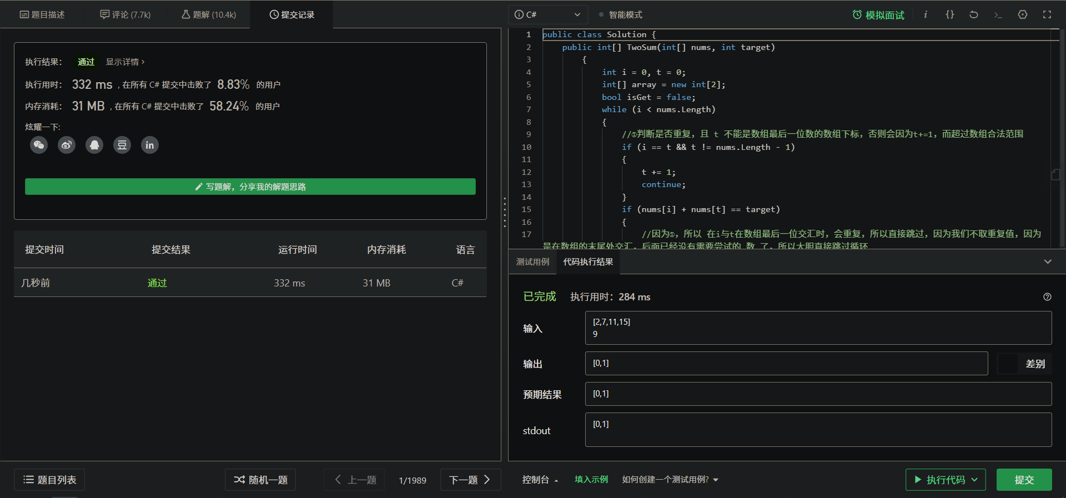Viewport: 1066px width, 498px height.
Task: Open run code dropdown arrow
Action: tap(974, 480)
